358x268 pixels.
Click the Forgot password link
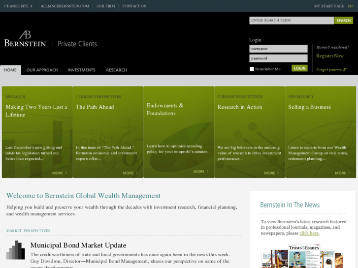331,69
